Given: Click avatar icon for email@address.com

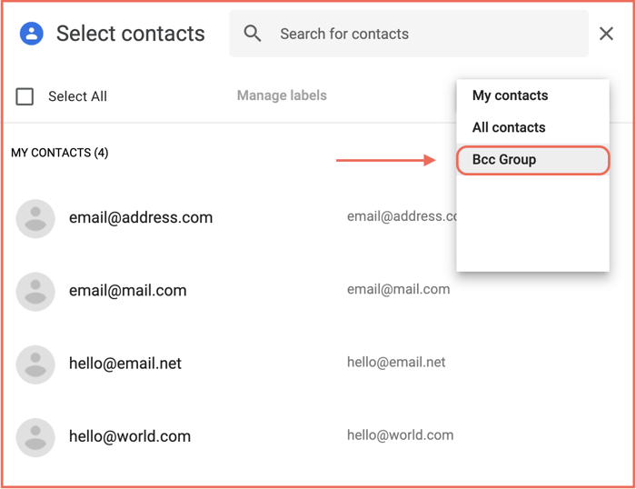Looking at the screenshot, I should tap(36, 218).
